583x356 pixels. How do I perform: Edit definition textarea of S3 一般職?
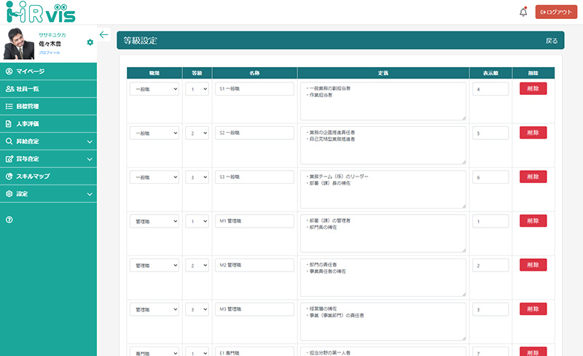(383, 190)
